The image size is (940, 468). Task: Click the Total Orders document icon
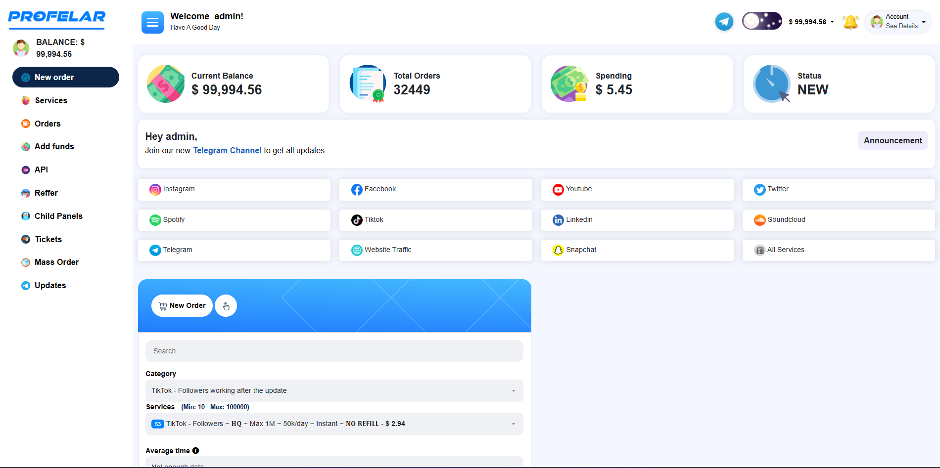click(368, 84)
